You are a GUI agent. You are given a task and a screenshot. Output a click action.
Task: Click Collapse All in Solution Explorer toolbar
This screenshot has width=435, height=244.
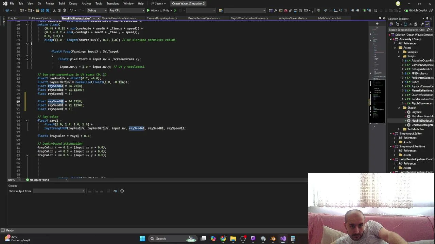point(411,24)
